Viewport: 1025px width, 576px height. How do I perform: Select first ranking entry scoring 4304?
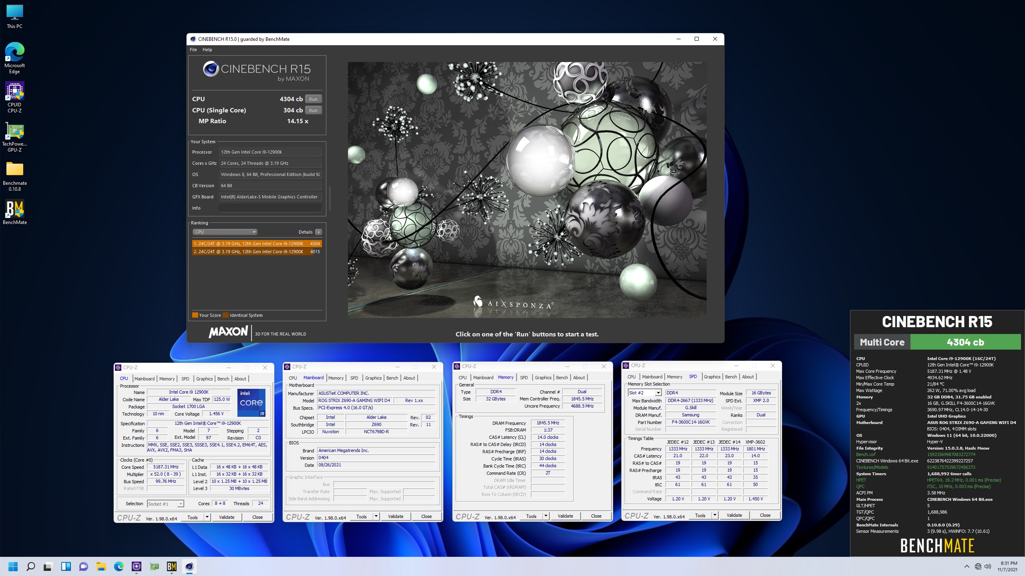[257, 244]
